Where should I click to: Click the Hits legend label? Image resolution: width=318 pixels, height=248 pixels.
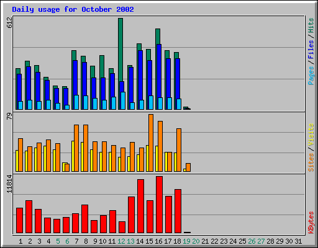pyautogui.click(x=311, y=25)
